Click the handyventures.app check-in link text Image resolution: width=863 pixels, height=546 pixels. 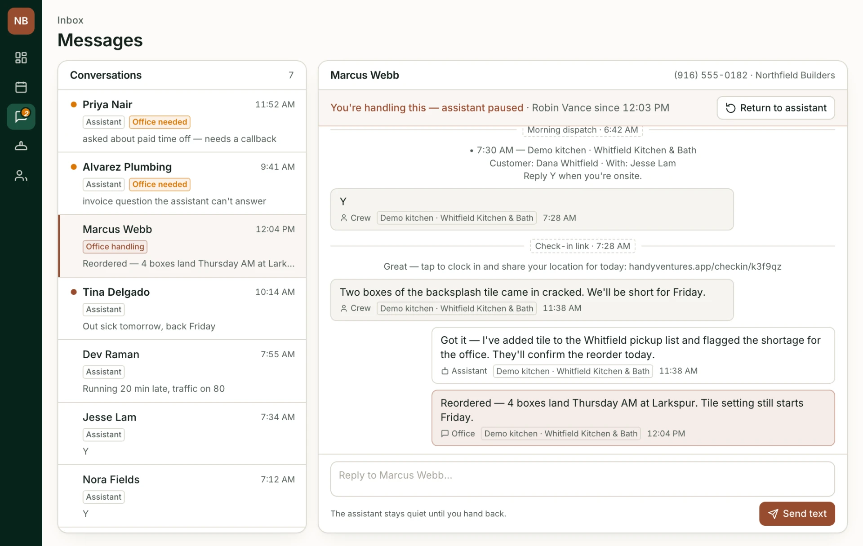705,266
